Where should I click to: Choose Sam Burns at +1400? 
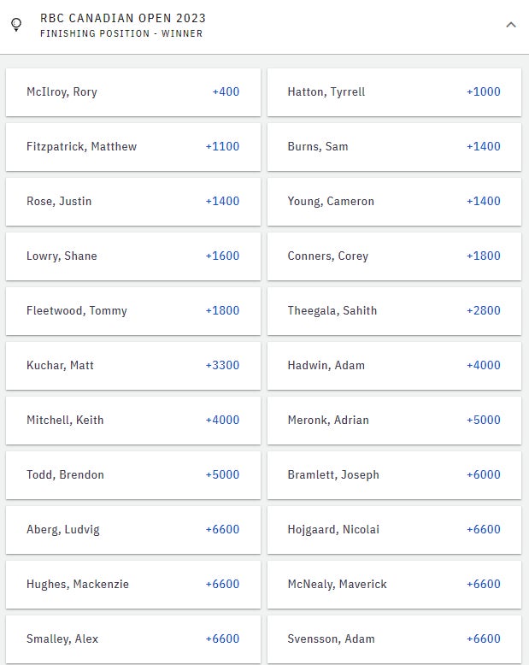click(x=394, y=147)
